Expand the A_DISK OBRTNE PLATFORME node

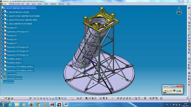(x=1, y=24)
